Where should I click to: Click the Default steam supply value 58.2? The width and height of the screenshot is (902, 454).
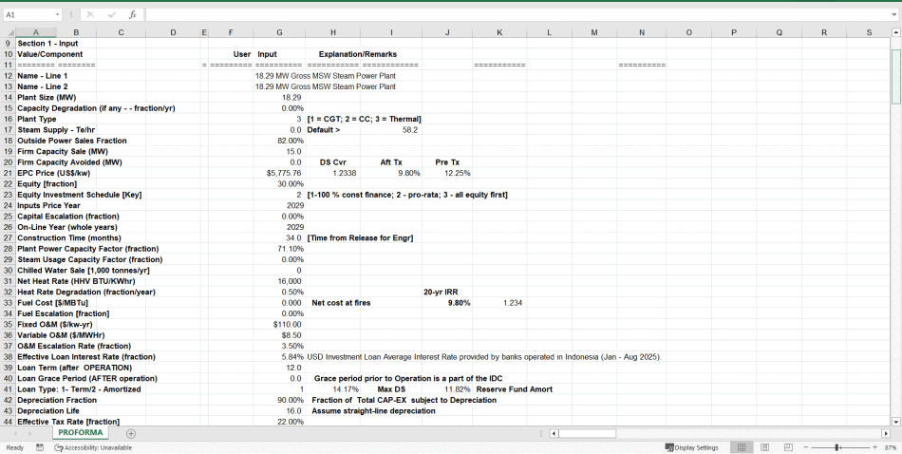coord(391,130)
